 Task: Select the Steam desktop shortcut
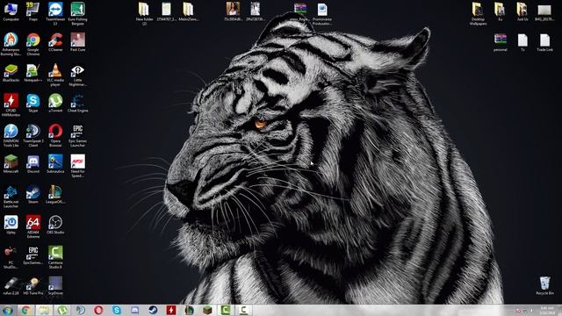tap(33, 194)
